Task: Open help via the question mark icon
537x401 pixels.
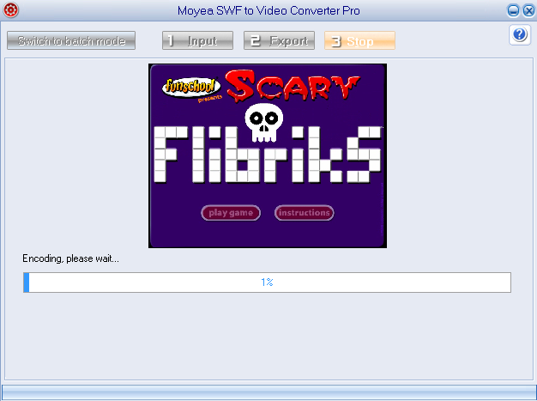Action: (x=520, y=34)
